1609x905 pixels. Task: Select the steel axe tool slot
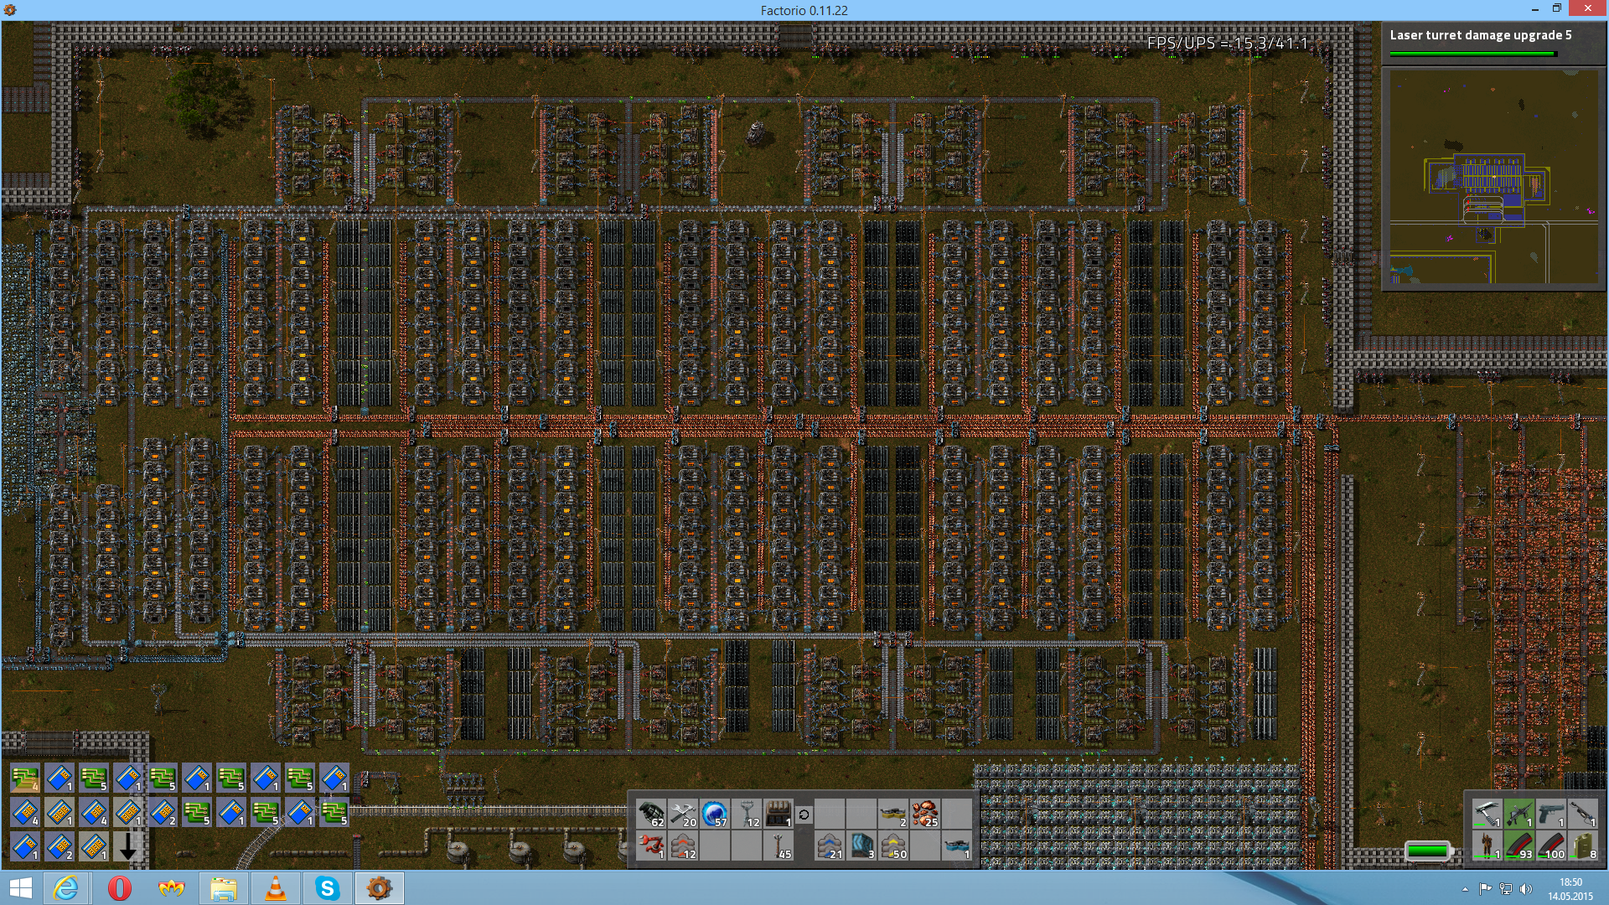coord(1487,814)
